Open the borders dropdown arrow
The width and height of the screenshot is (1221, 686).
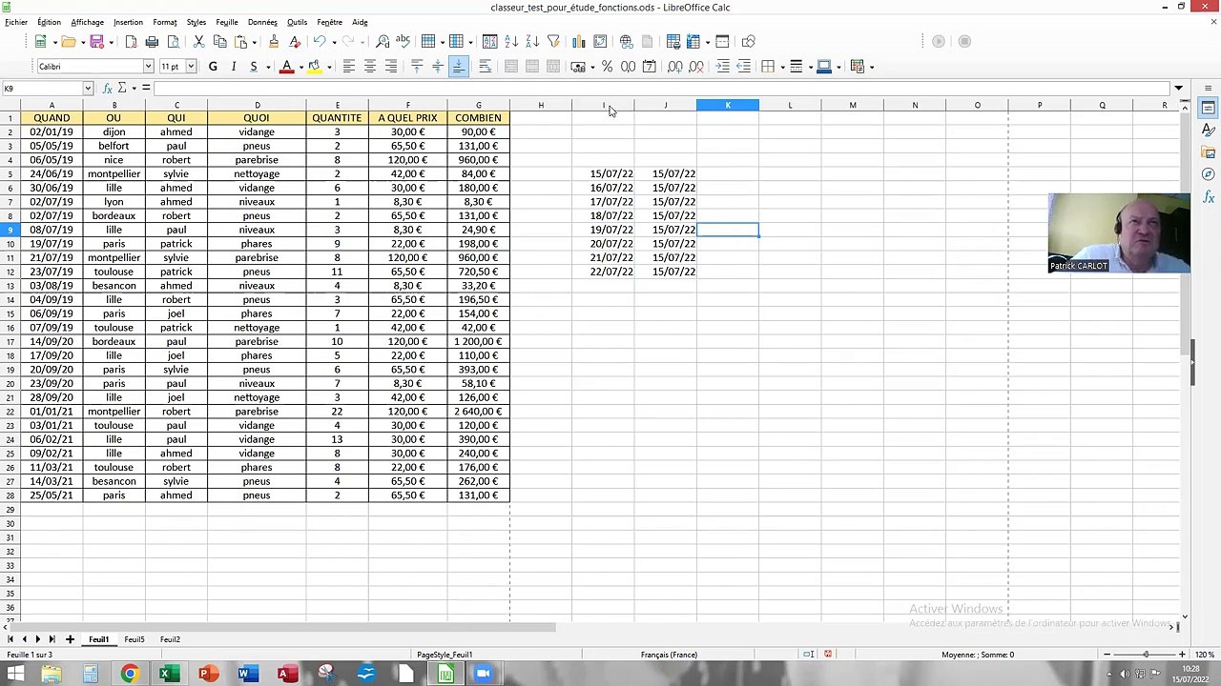coord(781,67)
